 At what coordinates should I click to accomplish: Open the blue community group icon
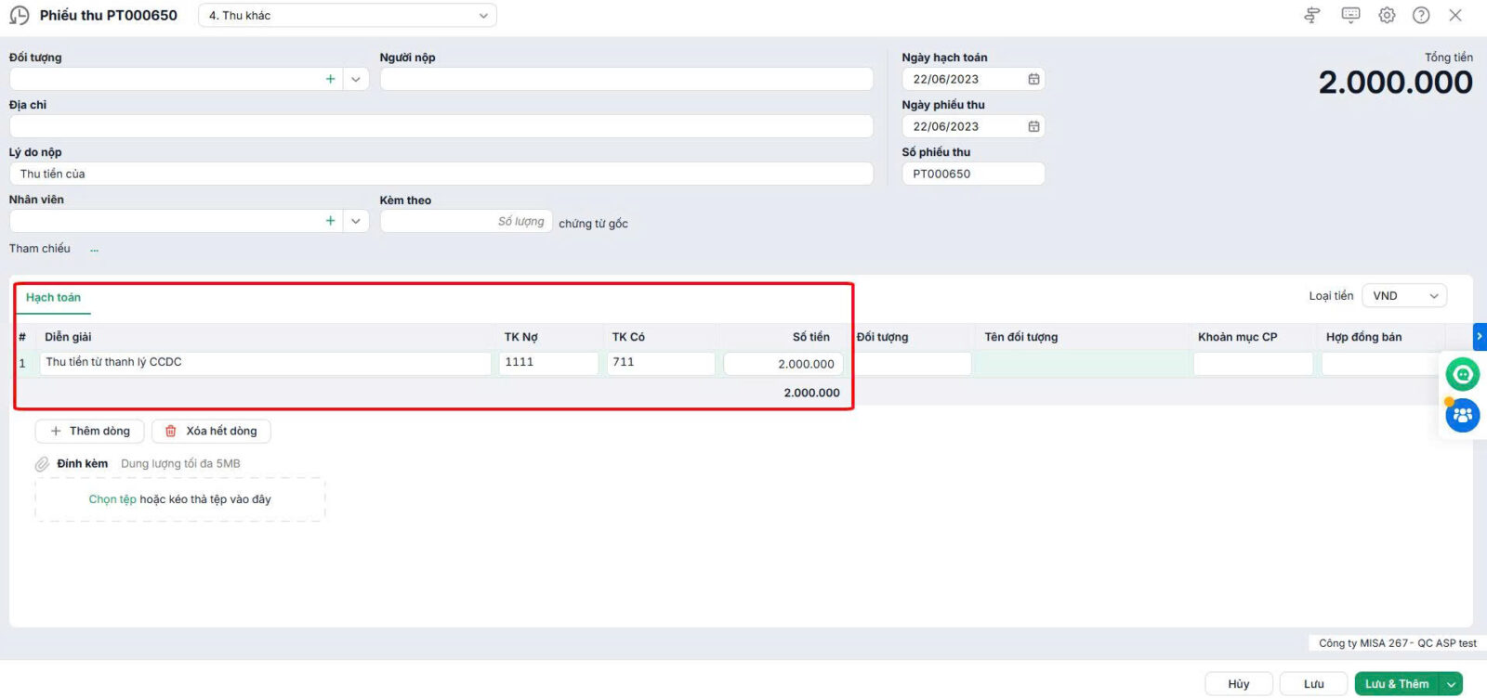1462,415
